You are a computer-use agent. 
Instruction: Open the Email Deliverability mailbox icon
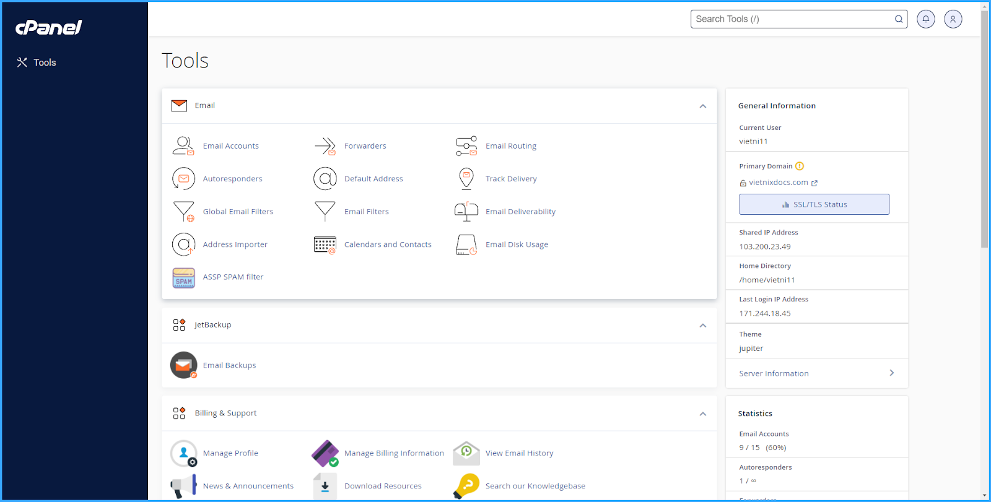(466, 212)
